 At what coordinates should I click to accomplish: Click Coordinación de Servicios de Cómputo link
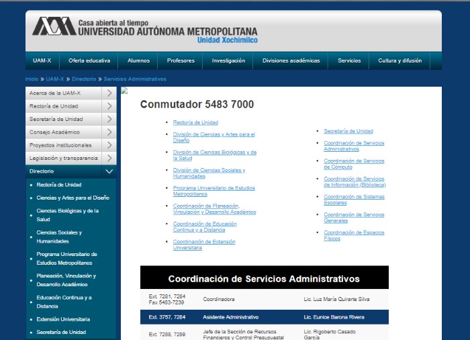click(354, 164)
